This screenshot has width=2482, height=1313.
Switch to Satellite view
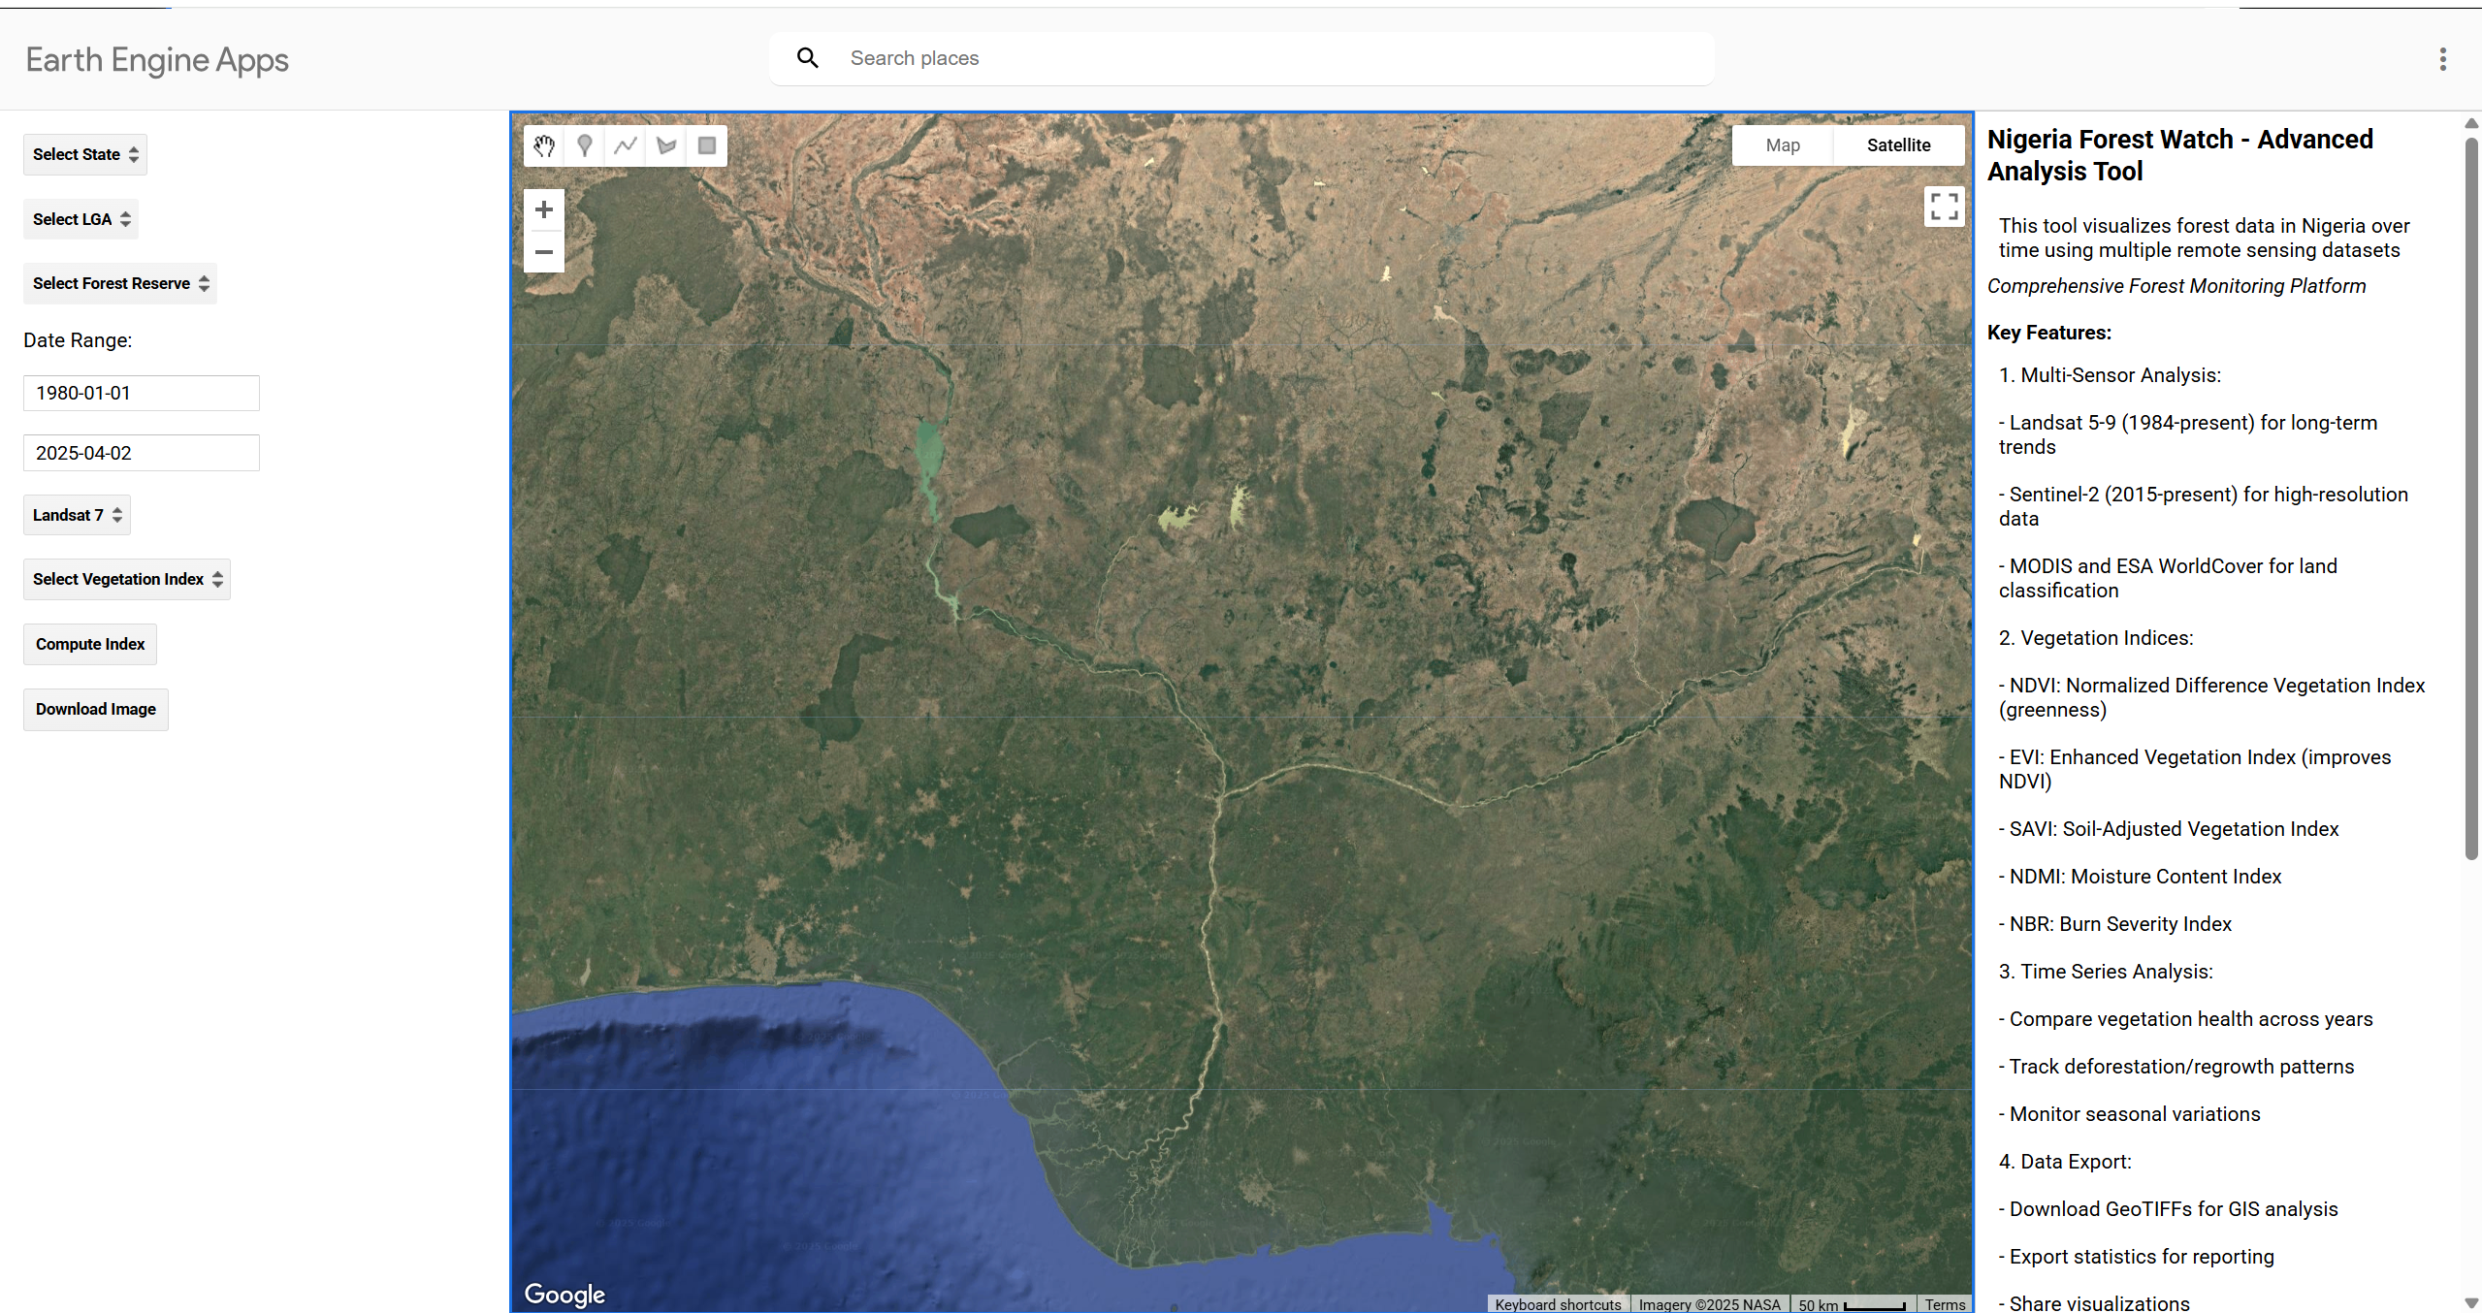(1896, 144)
